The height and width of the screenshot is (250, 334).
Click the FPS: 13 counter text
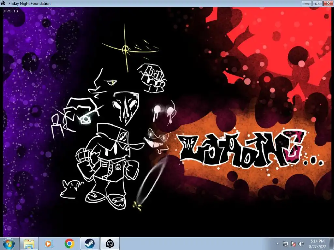[11, 11]
